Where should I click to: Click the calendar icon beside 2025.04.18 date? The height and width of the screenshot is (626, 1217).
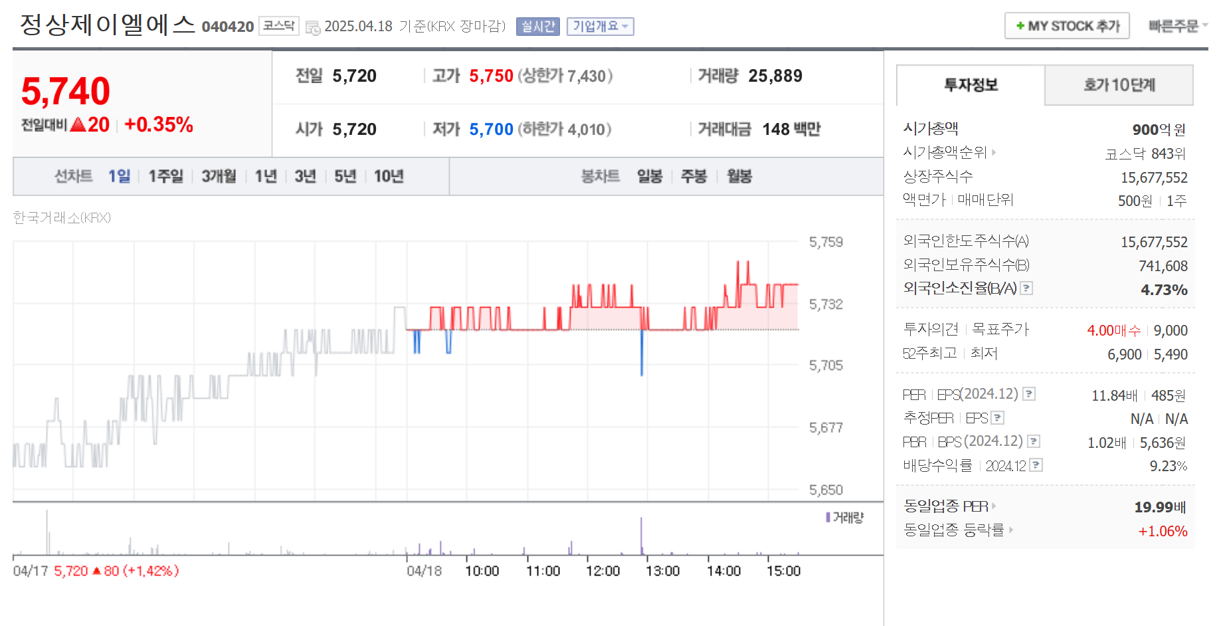312,28
